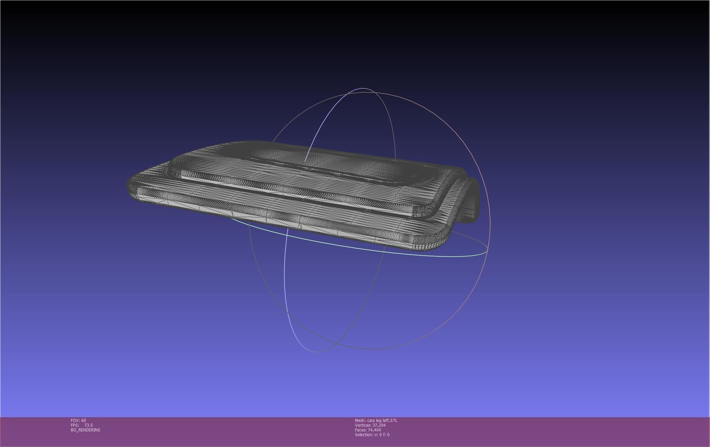Click the BO_RENDERING status text

click(x=85, y=430)
